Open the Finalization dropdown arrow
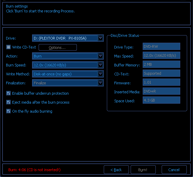The height and width of the screenshot is (177, 193). click(x=100, y=83)
